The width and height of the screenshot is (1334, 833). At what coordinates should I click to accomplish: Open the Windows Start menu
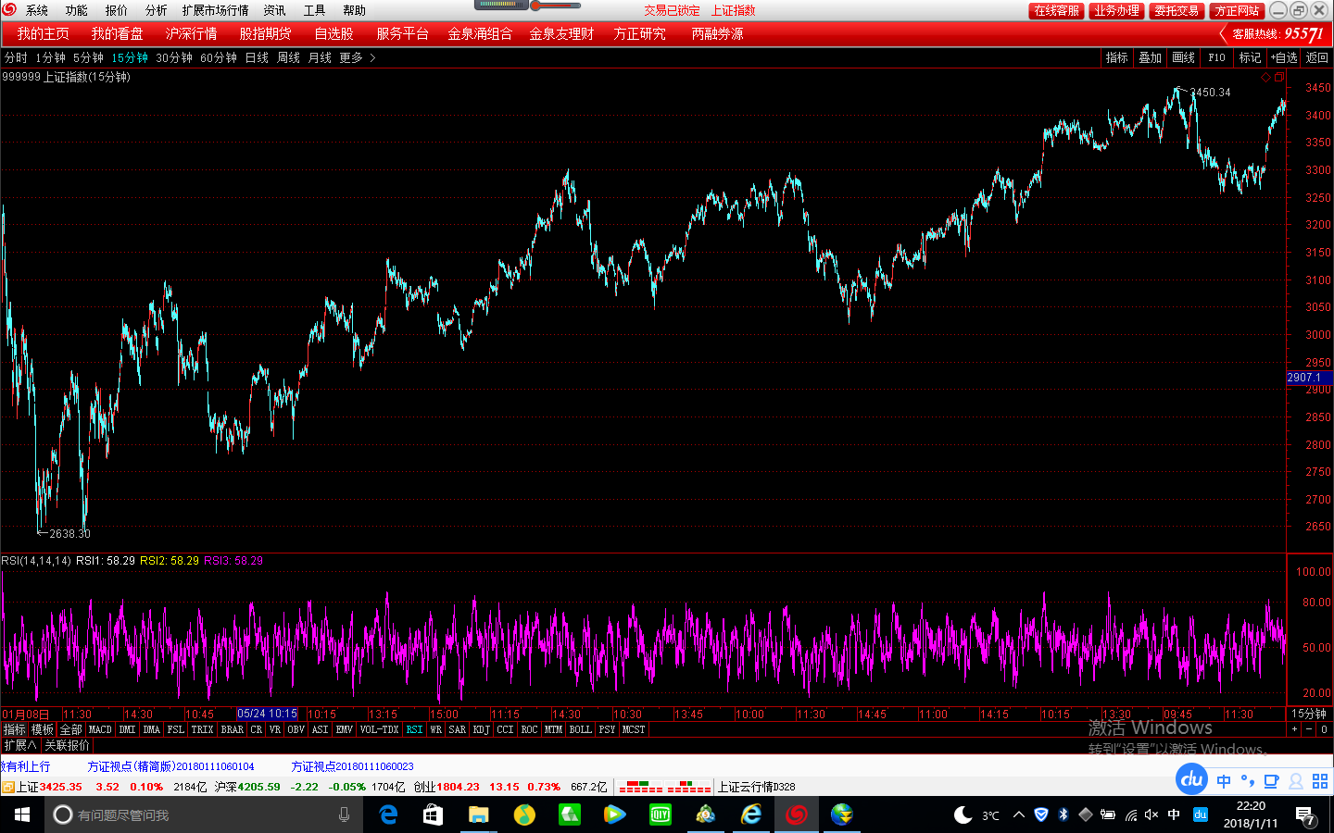click(22, 814)
